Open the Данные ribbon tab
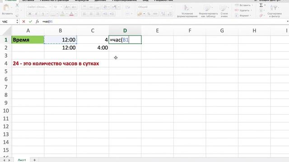Viewport: 289px width, 162px height. 100,1
